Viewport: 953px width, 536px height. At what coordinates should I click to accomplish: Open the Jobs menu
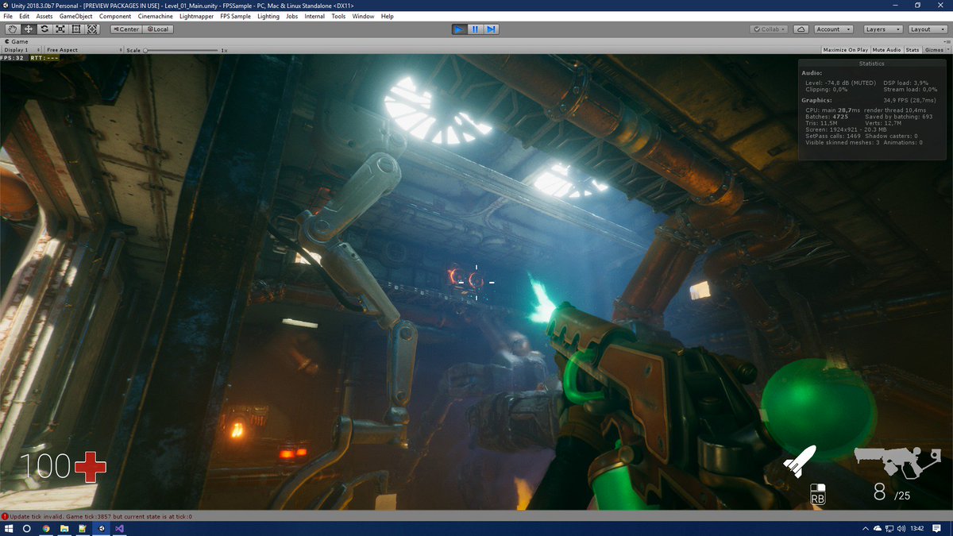(x=292, y=16)
